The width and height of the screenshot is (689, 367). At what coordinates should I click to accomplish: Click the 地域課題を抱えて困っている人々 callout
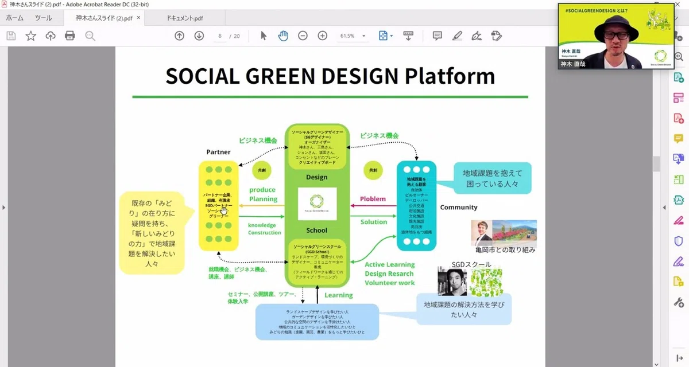click(493, 178)
